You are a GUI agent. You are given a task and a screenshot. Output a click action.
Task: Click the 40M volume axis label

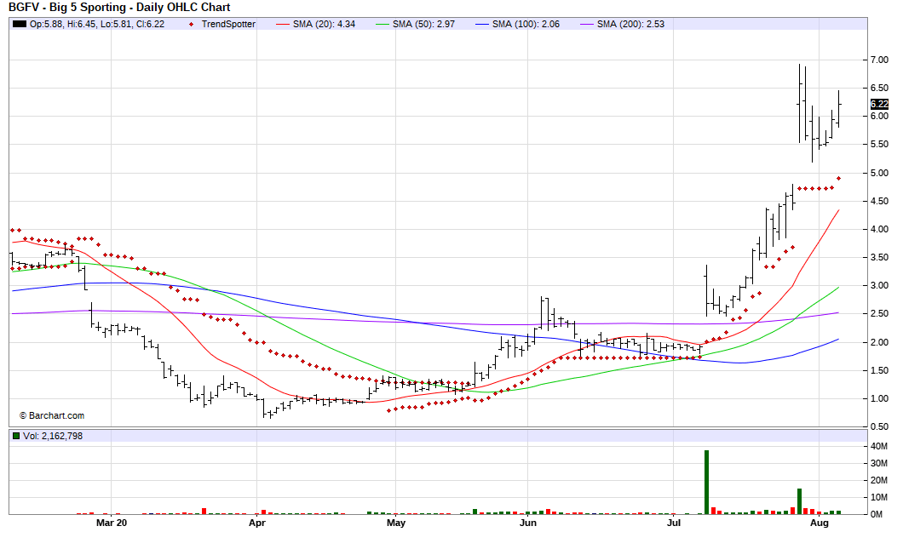879,447
